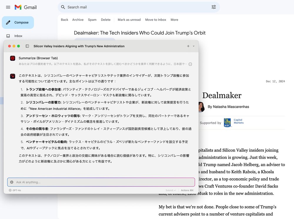Click the Compose pencil icon

pos(8,23)
